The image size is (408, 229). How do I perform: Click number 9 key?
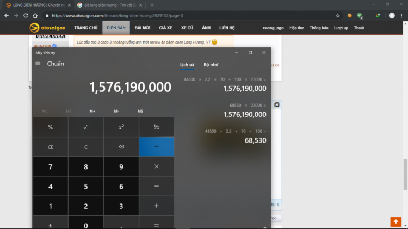(121, 166)
